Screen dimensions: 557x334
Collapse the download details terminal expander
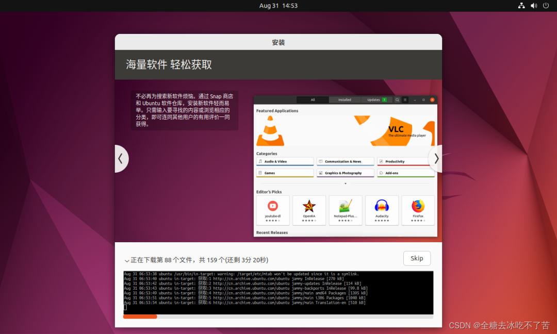pyautogui.click(x=127, y=261)
